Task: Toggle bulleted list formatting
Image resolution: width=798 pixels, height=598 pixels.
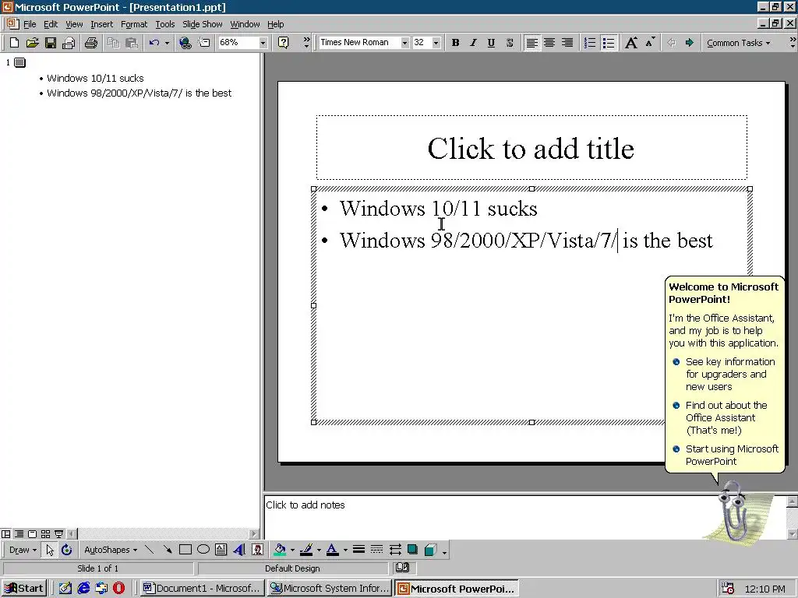Action: point(608,43)
